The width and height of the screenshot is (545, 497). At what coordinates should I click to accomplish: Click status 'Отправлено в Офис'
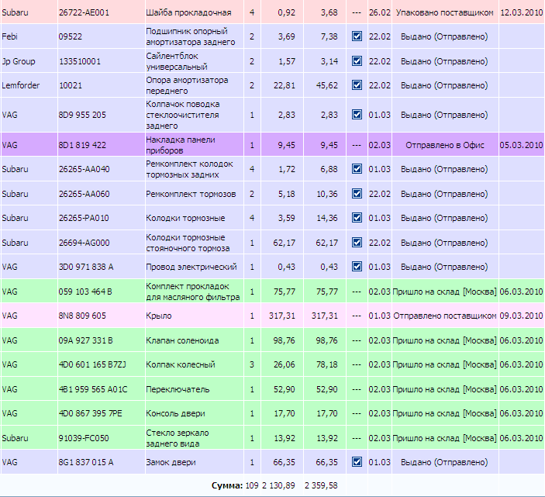pyautogui.click(x=444, y=145)
